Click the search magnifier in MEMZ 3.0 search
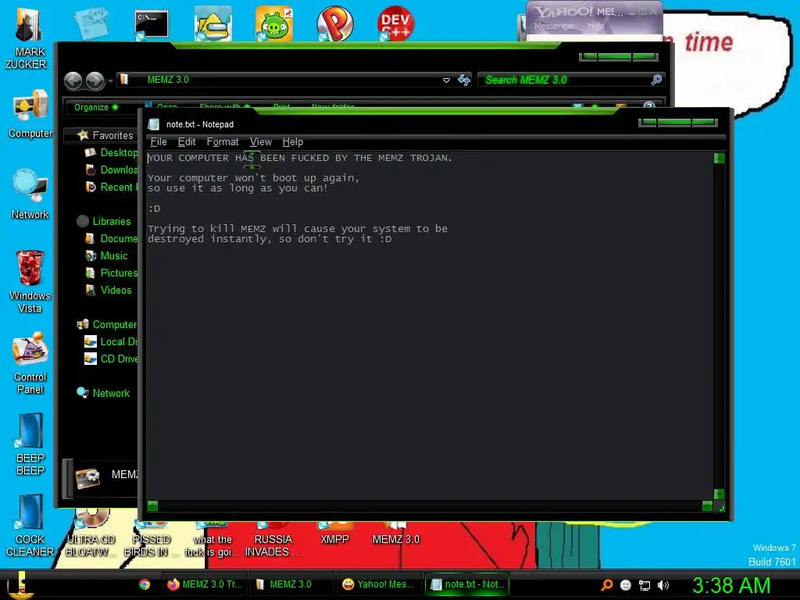The image size is (800, 600). [x=656, y=80]
